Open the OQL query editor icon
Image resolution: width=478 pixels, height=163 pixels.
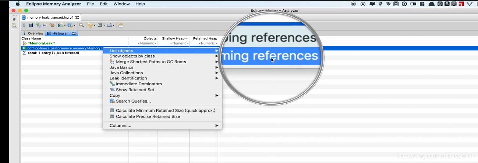[45, 25]
